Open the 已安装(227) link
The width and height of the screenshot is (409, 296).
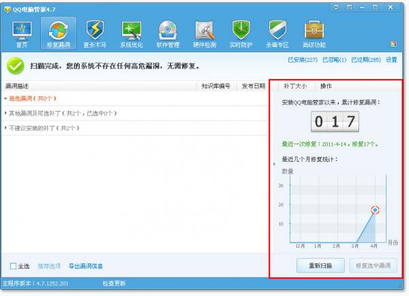pyautogui.click(x=303, y=60)
